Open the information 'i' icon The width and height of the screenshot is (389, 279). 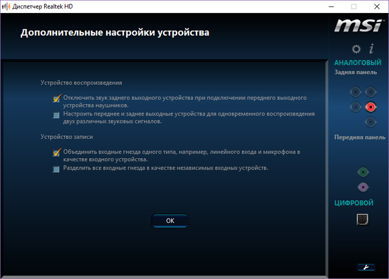[371, 49]
